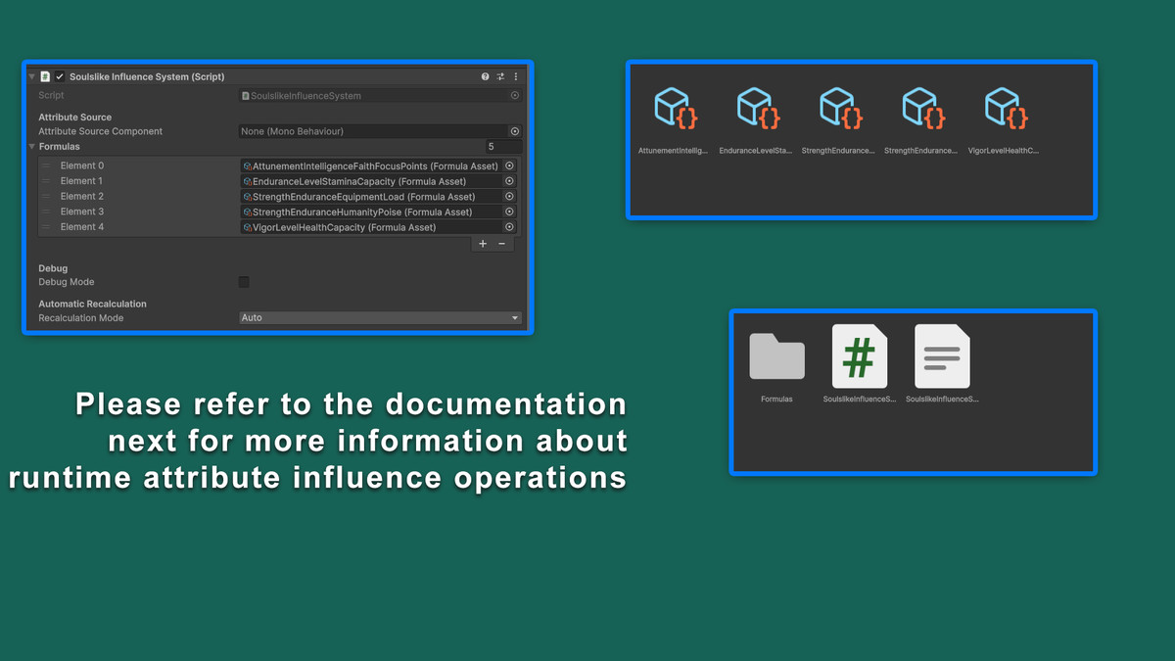
Task: Open the three-dot component context menu
Action: pyautogui.click(x=516, y=76)
